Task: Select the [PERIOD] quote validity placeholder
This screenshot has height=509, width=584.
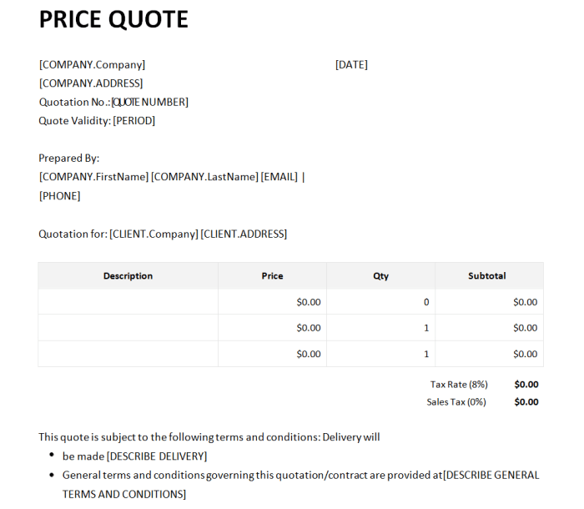Action: pyautogui.click(x=134, y=121)
